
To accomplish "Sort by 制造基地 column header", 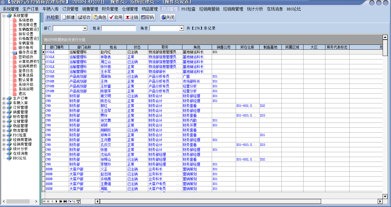I will [270, 47].
